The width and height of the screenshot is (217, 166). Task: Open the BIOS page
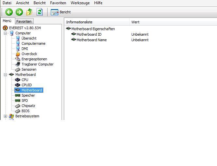[25, 111]
